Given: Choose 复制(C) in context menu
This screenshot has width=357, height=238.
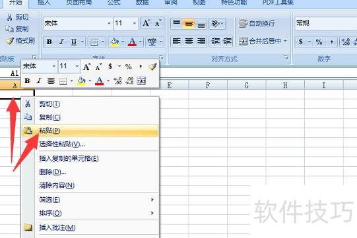Looking at the screenshot, I should pos(90,117).
